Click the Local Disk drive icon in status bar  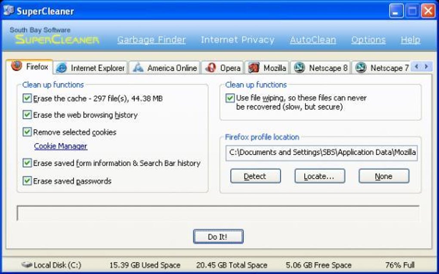(27, 265)
